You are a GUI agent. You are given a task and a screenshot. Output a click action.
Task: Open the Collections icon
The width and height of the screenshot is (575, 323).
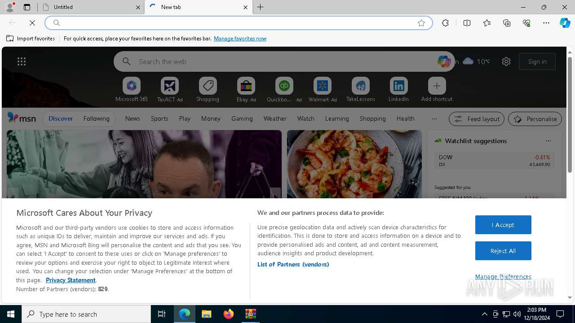[x=507, y=23]
